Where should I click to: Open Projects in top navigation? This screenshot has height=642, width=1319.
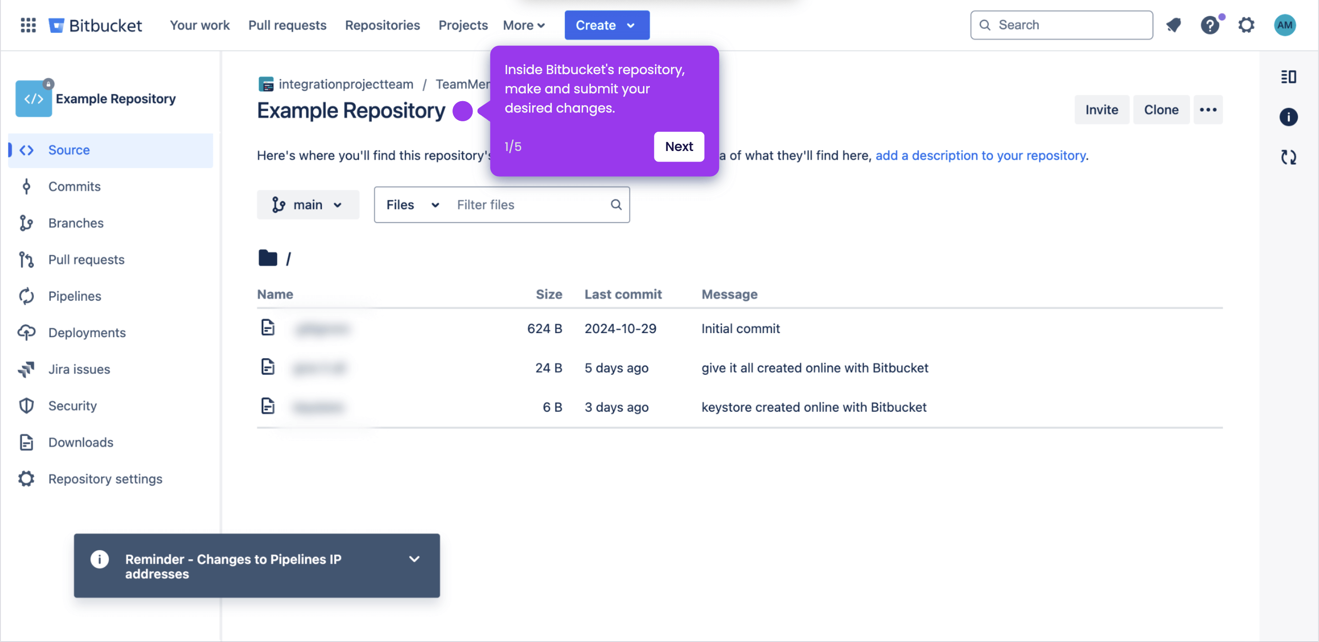(463, 25)
